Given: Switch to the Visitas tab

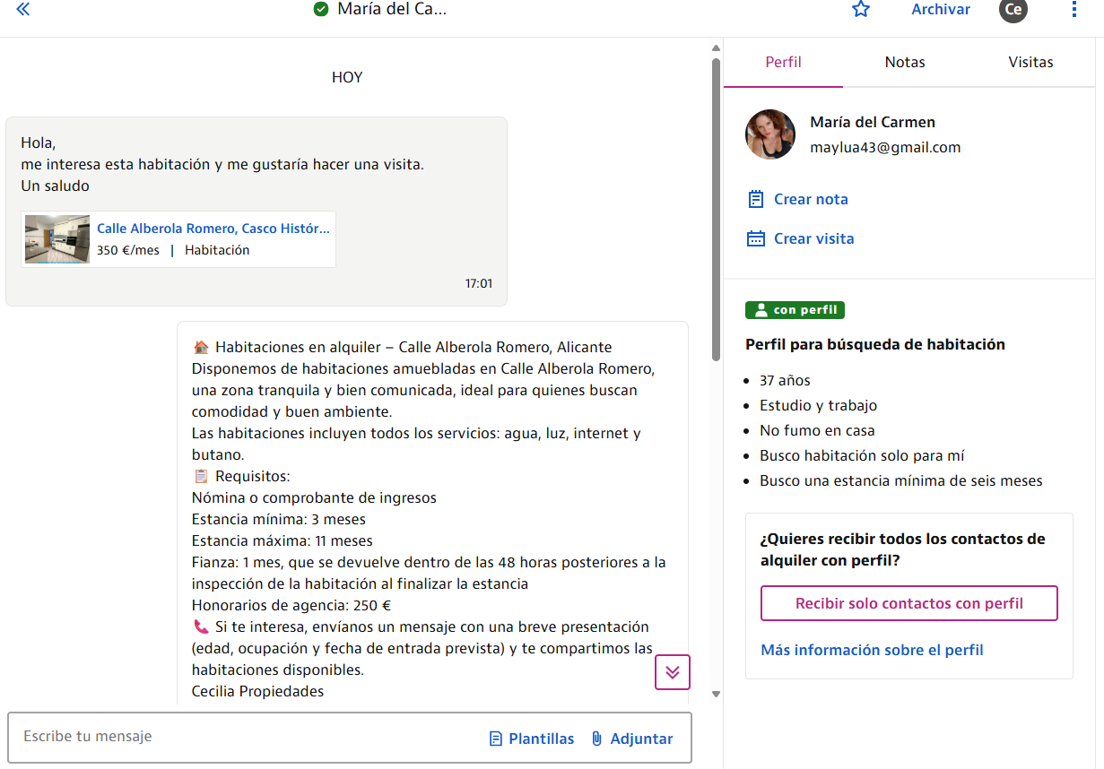Looking at the screenshot, I should pos(1030,62).
